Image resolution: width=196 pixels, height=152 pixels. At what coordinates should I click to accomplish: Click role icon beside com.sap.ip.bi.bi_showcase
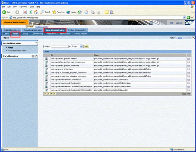point(47,69)
